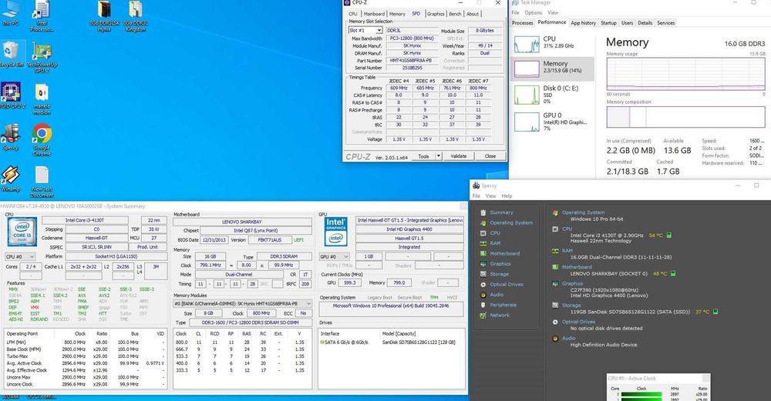Click the Storage heading in Speccy summary
The image size is (771, 401).
tap(571, 305)
